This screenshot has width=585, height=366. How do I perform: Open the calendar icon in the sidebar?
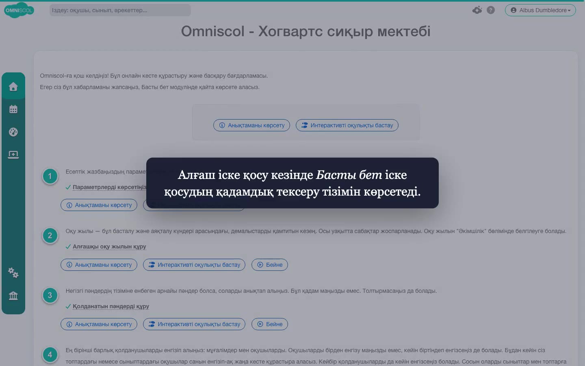tap(13, 109)
